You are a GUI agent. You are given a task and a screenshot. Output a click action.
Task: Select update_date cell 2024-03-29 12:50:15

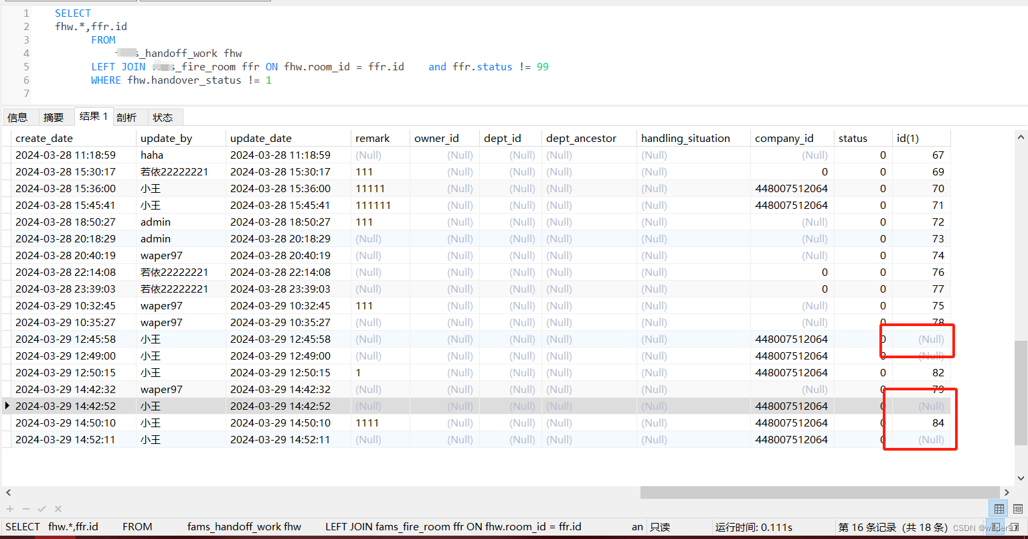pyautogui.click(x=288, y=372)
